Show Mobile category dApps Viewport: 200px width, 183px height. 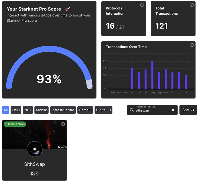(41, 110)
